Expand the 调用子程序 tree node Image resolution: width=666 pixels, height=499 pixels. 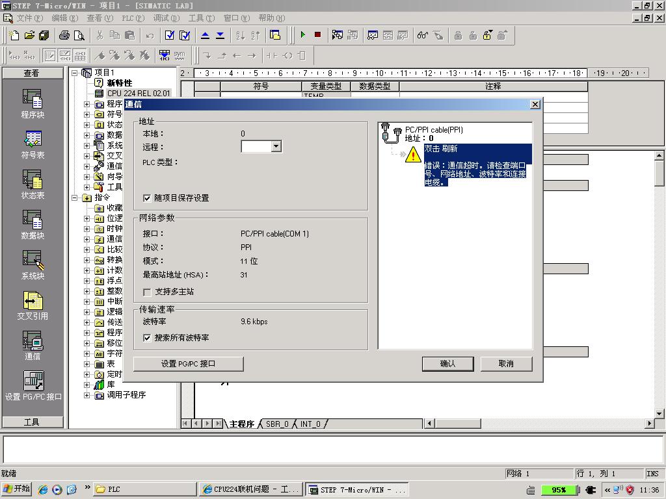(87, 395)
